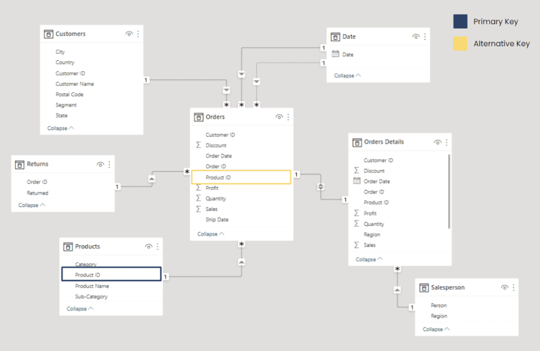
Task: Click the Orders table icon
Action: tap(198, 117)
